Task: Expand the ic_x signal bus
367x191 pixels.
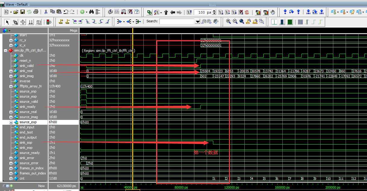Action: 11,45
